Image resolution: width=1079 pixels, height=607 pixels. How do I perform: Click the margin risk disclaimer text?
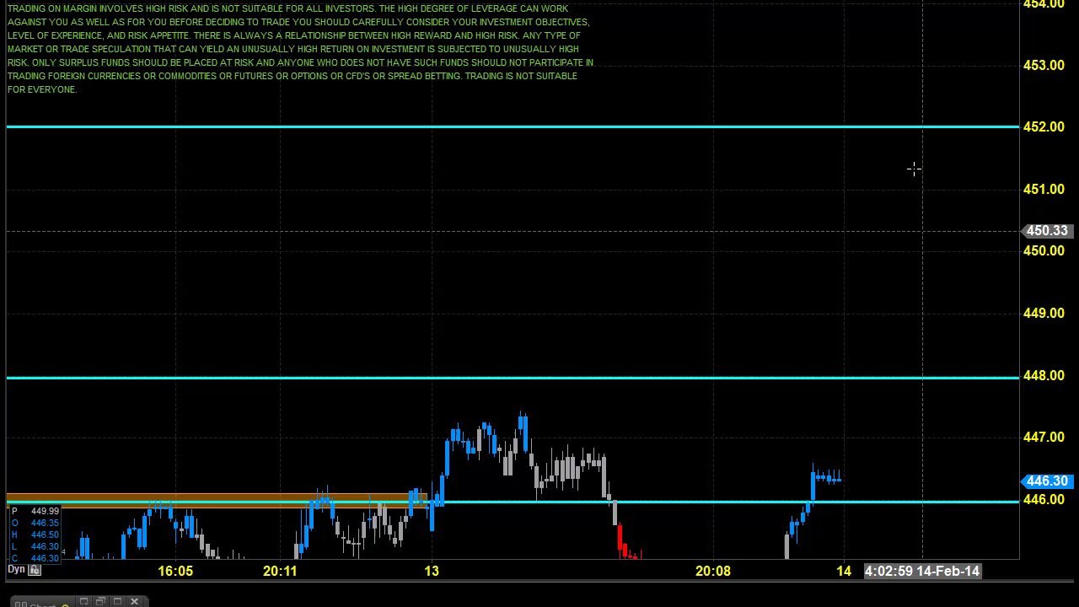click(300, 49)
